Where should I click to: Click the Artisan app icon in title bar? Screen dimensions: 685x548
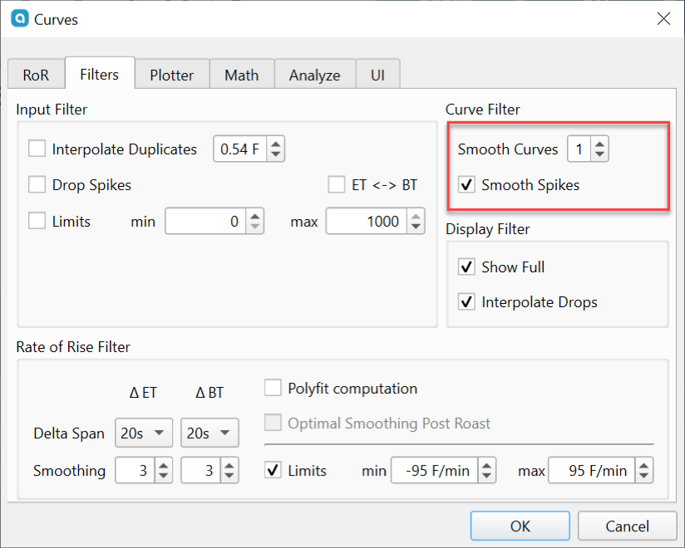[x=18, y=18]
